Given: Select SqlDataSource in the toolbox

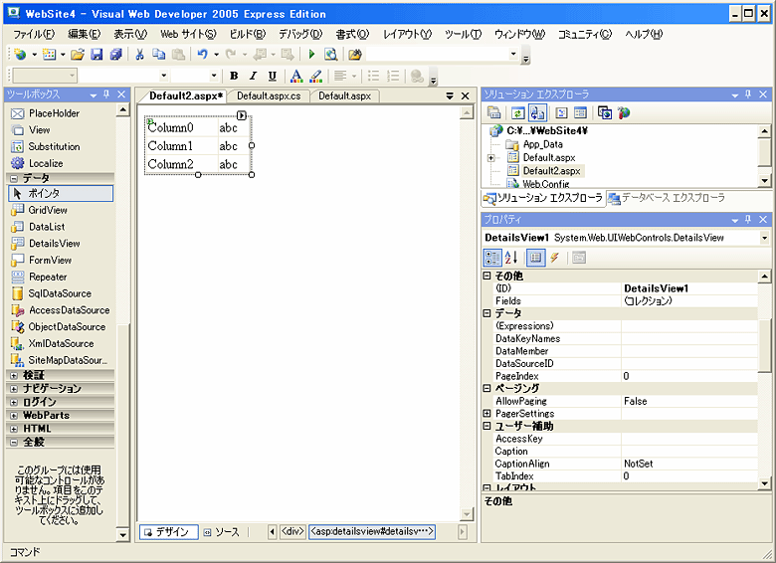Looking at the screenshot, I should (x=59, y=293).
